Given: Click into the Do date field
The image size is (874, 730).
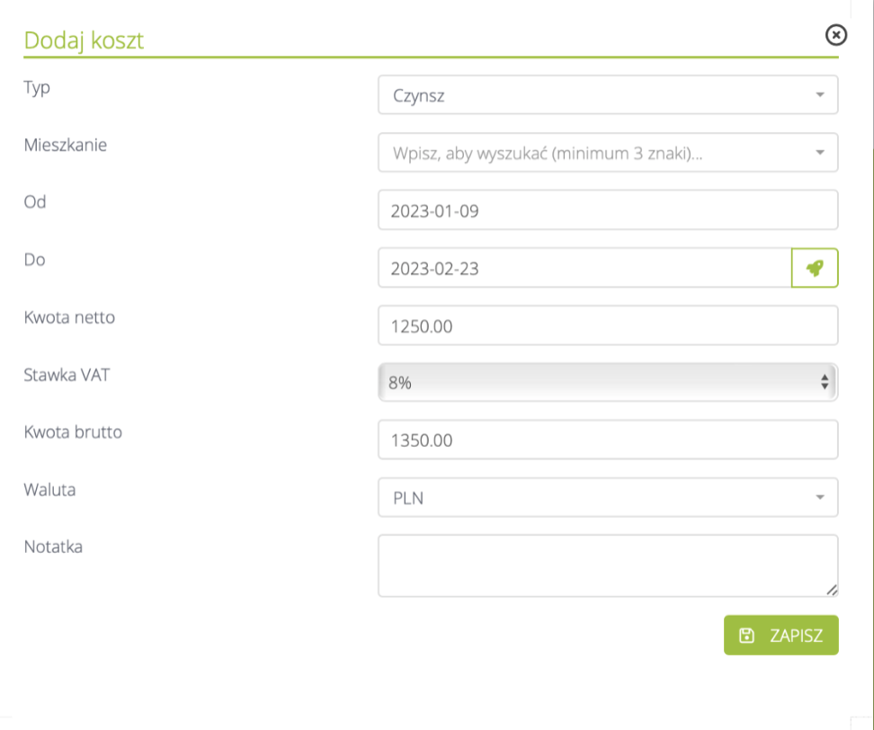Looking at the screenshot, I should (x=584, y=268).
